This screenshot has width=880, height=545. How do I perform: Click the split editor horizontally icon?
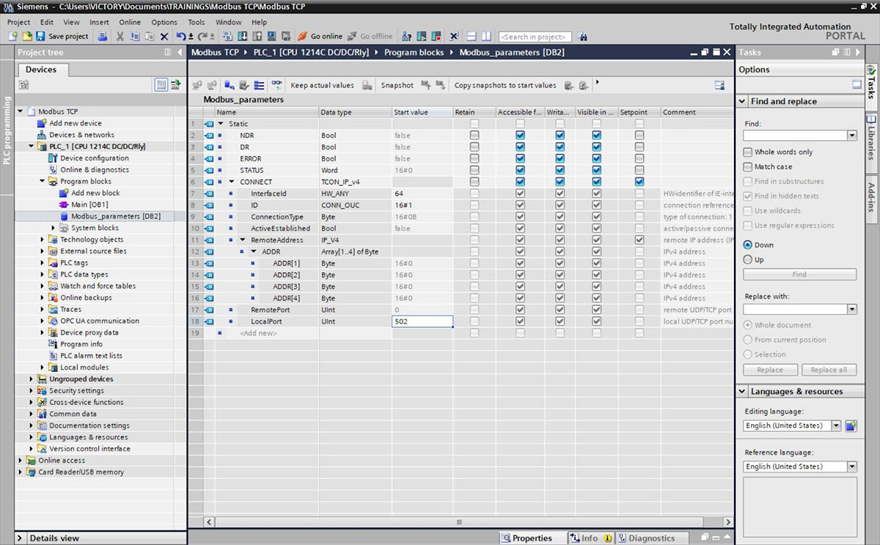(472, 36)
